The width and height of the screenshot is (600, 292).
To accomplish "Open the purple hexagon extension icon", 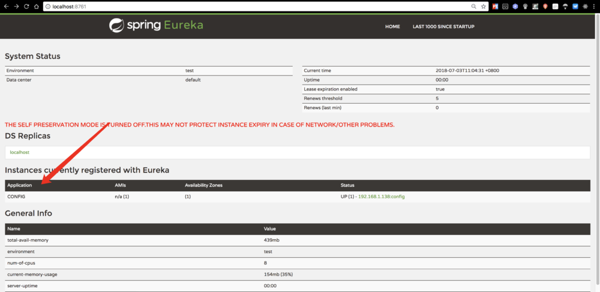I will pos(515,7).
